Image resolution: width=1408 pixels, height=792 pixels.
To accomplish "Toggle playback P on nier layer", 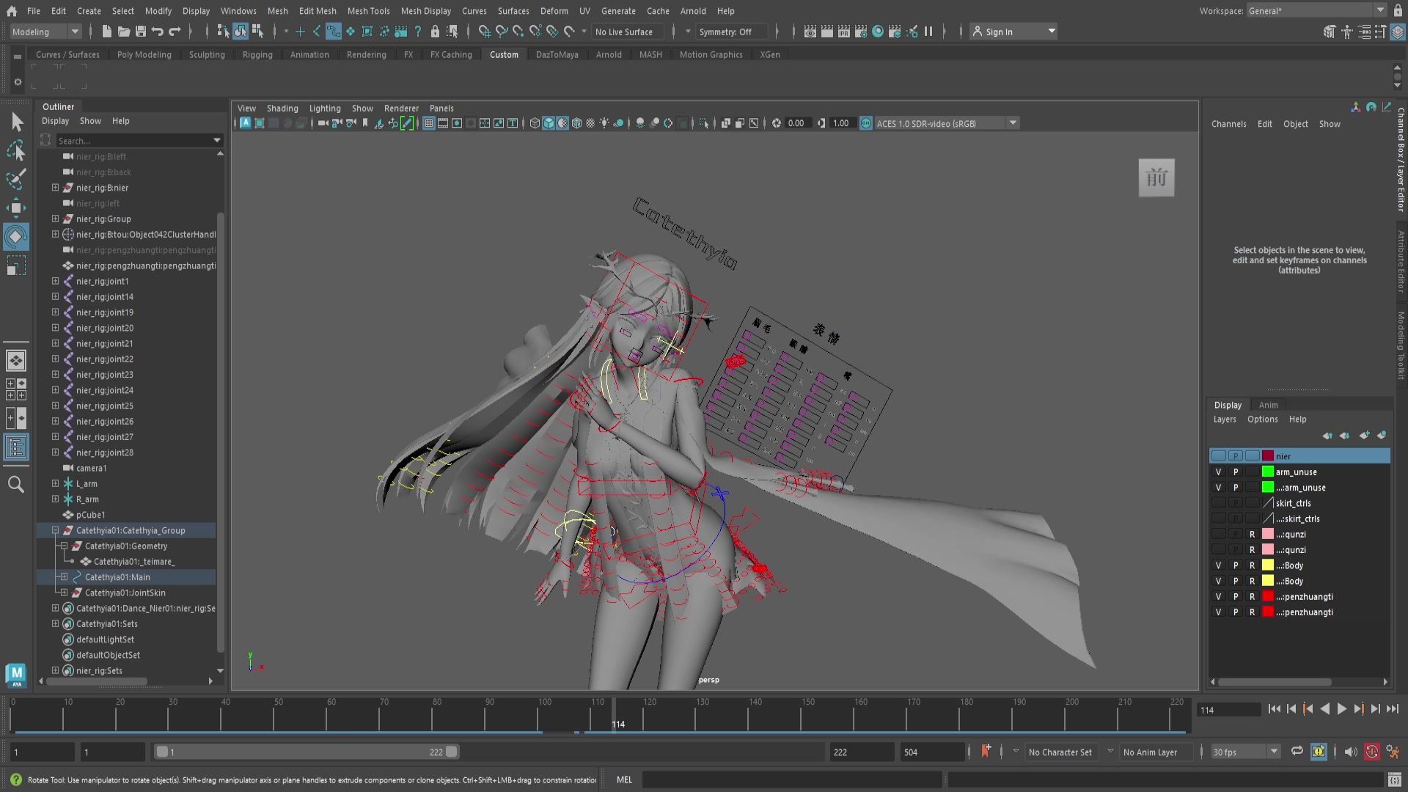I will [x=1236, y=456].
